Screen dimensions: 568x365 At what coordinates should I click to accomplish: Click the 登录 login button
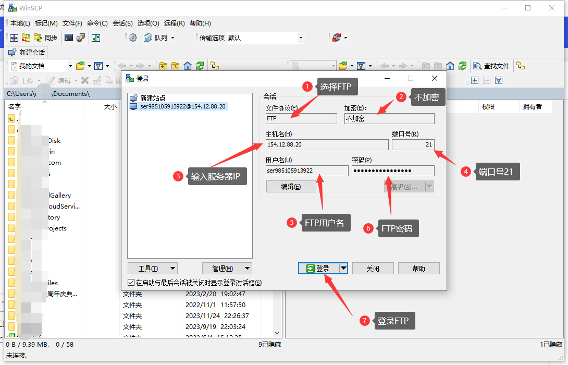click(318, 269)
